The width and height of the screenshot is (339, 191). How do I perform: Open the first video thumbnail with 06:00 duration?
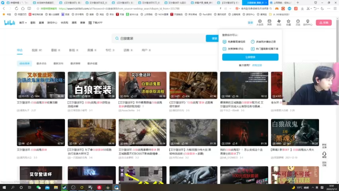(41, 85)
